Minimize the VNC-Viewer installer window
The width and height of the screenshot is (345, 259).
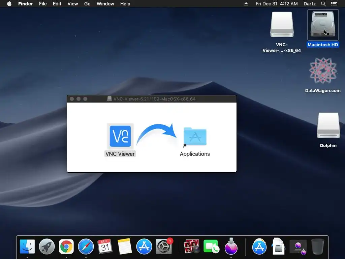coord(79,99)
